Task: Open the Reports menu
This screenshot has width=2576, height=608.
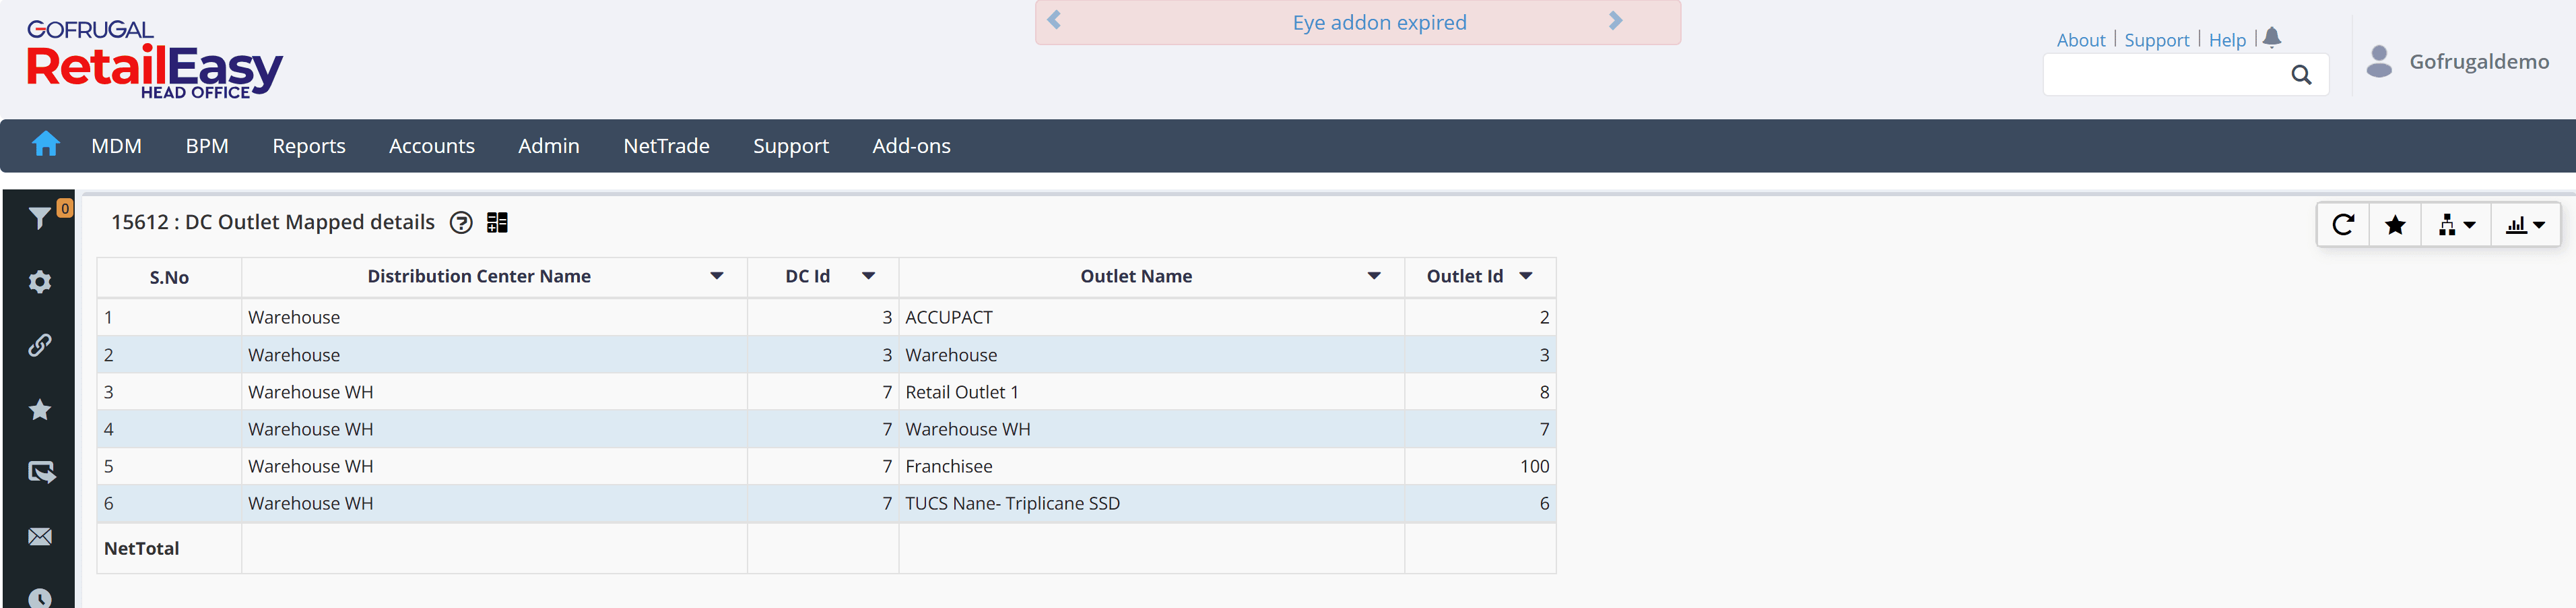Action: tap(308, 146)
